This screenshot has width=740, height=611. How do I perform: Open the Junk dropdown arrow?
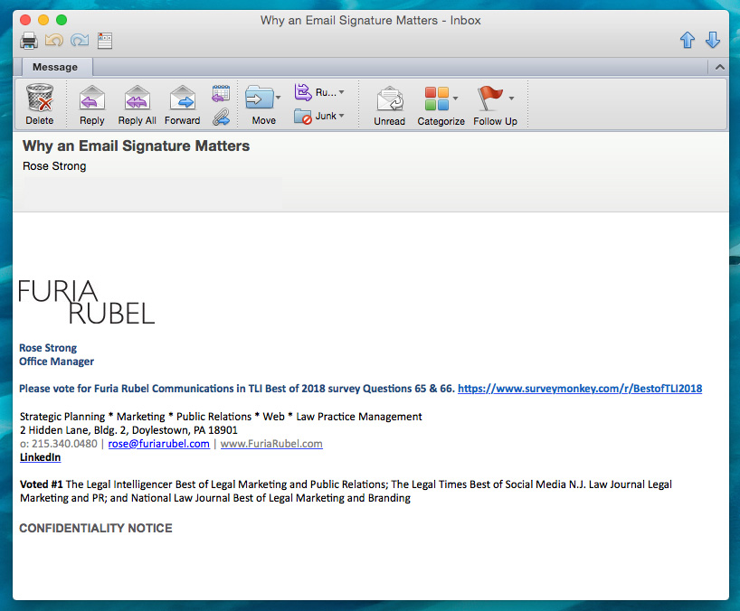tap(341, 116)
